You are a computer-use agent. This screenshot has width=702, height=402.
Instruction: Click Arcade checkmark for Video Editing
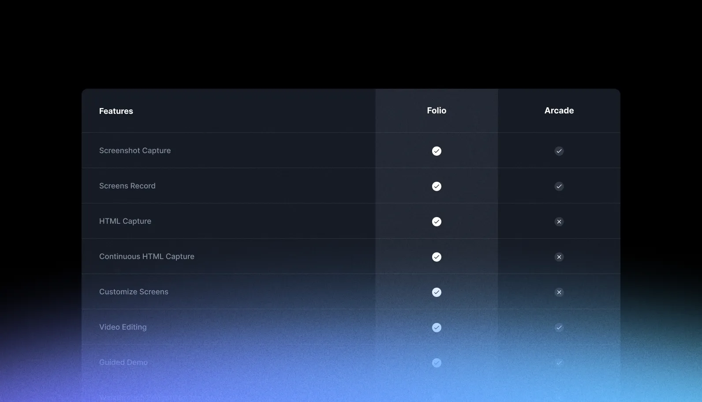(x=559, y=327)
